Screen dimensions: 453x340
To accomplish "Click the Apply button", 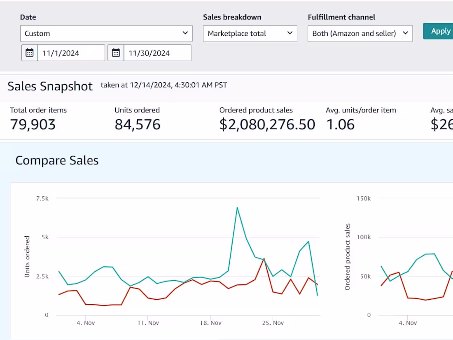I will (x=440, y=31).
